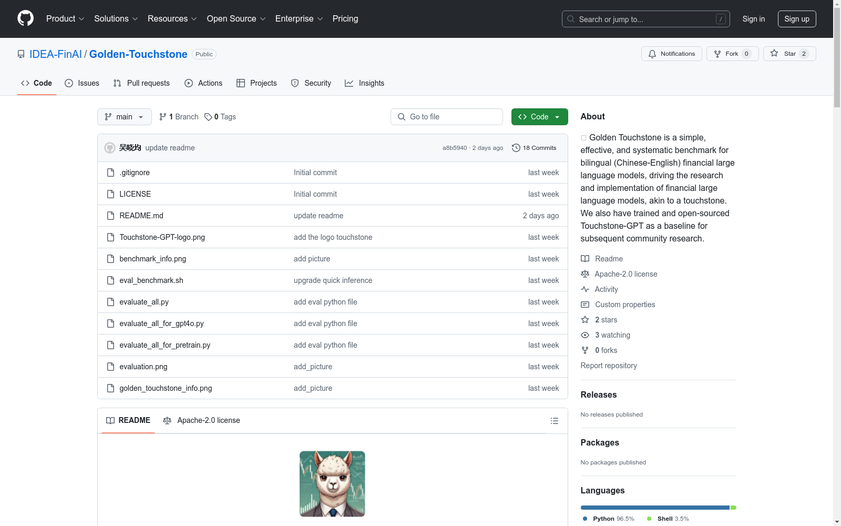Click the notifications bell icon
Screen dimensions: 841x526
coord(652,54)
